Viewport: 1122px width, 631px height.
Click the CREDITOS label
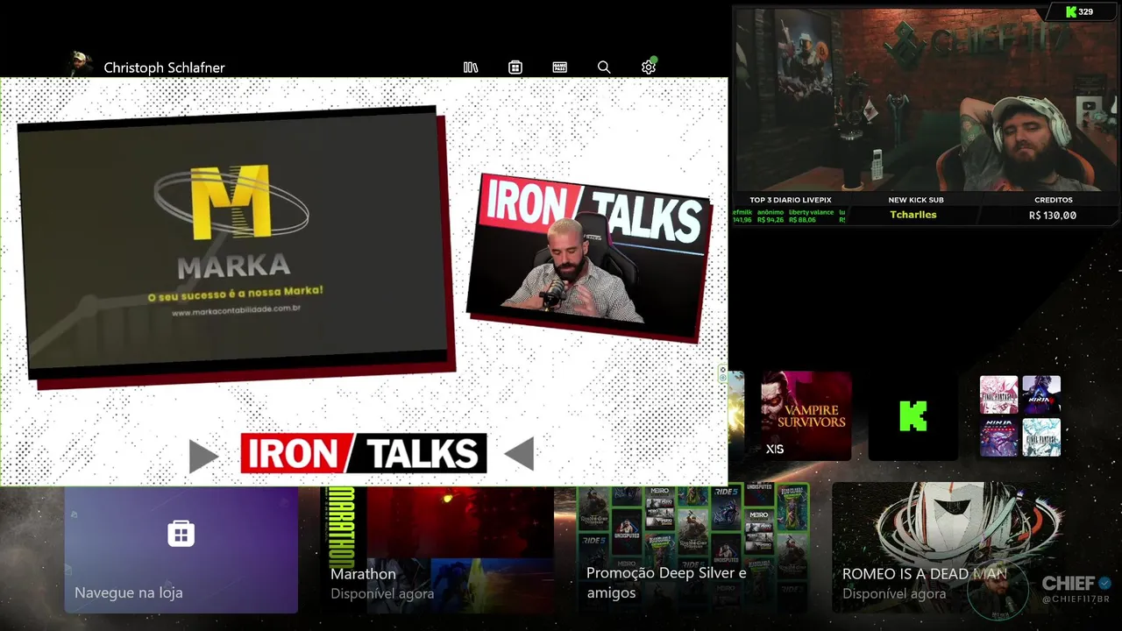click(x=1053, y=200)
